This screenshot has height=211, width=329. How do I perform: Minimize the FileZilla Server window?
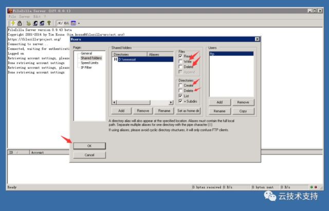click(x=309, y=11)
